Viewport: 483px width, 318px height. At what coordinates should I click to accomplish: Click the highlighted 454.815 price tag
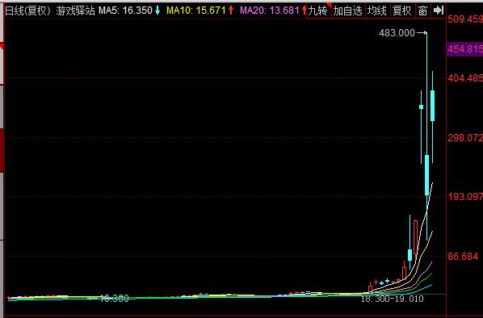[464, 49]
